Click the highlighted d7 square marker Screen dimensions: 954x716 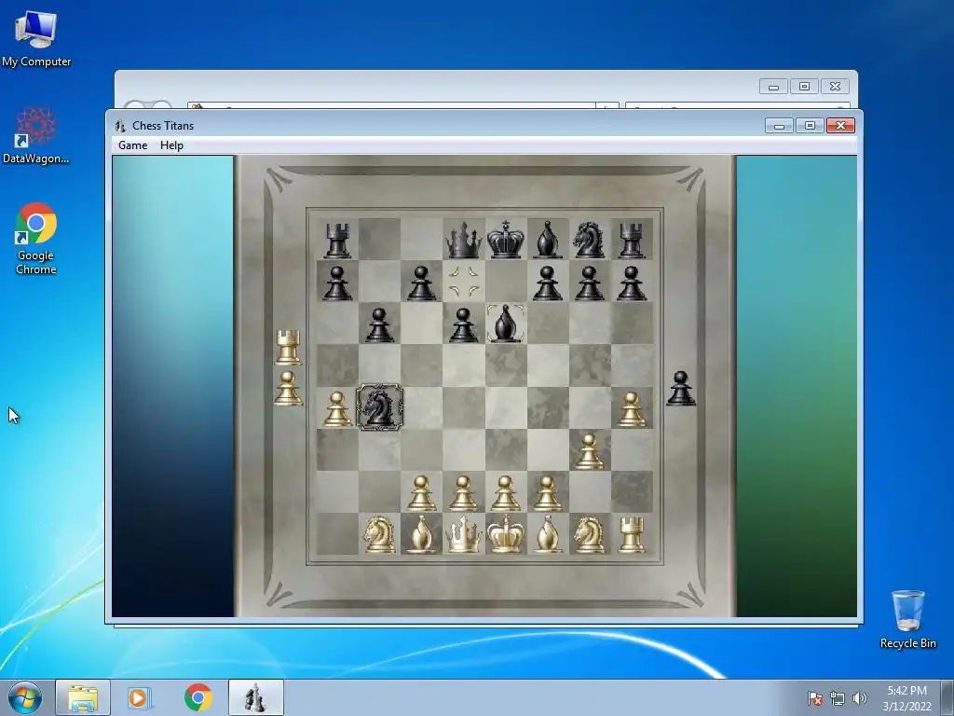[x=464, y=282]
